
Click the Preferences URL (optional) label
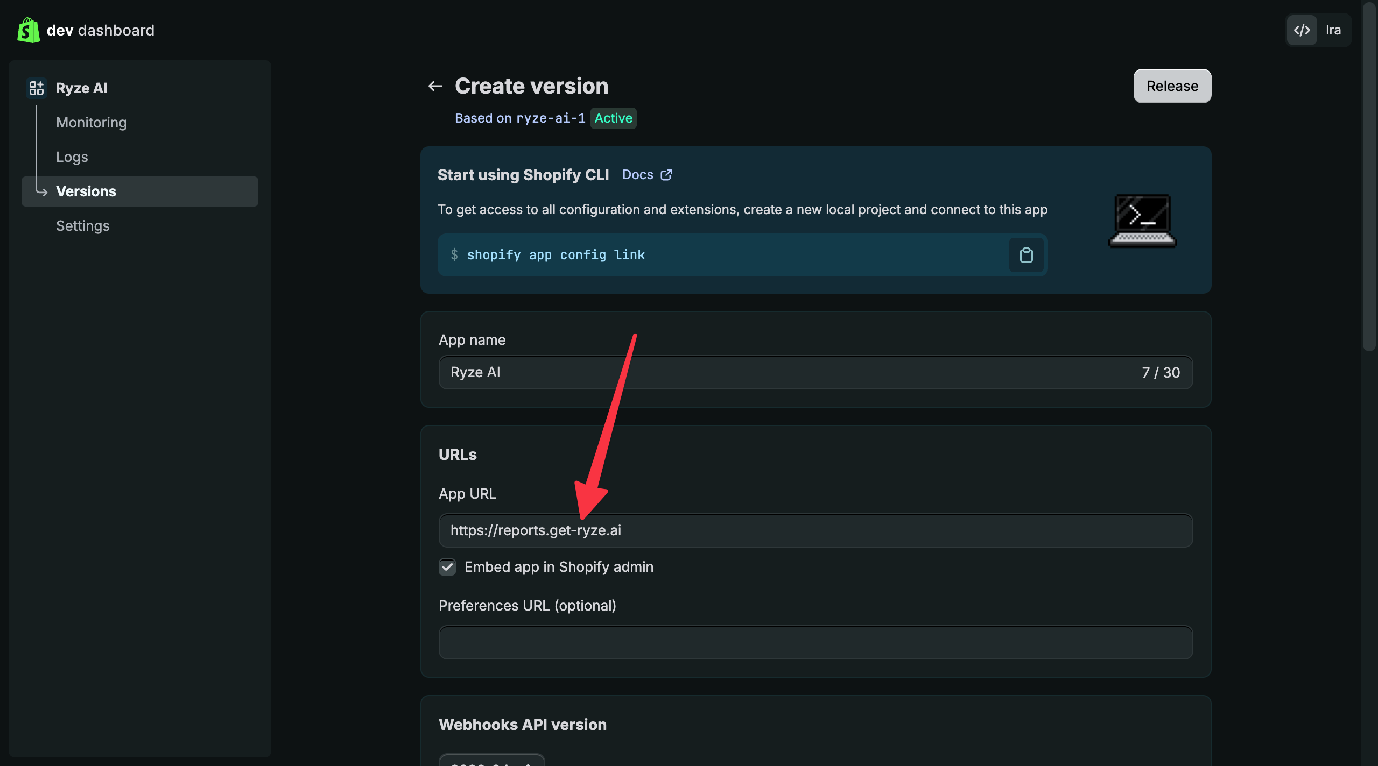point(528,606)
